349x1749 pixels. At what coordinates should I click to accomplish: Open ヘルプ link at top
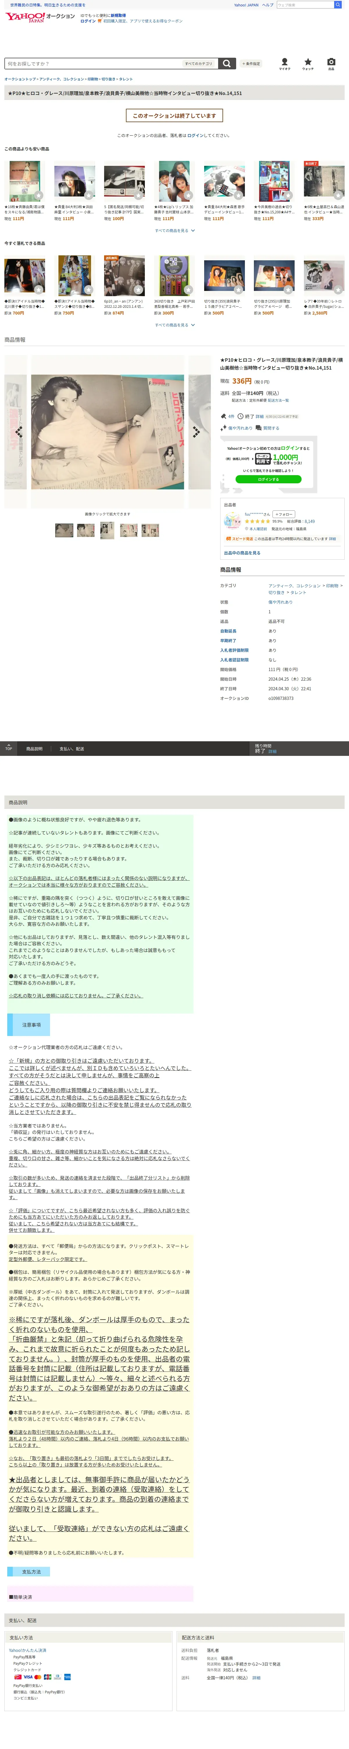pos(268,5)
